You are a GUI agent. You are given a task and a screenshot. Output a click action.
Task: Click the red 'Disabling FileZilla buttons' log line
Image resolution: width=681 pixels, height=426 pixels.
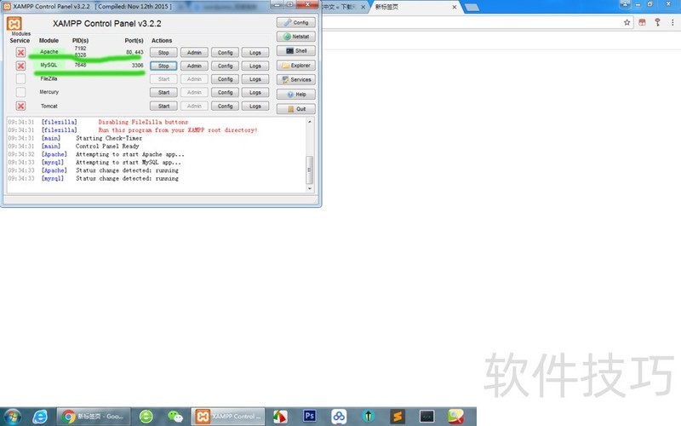(143, 122)
